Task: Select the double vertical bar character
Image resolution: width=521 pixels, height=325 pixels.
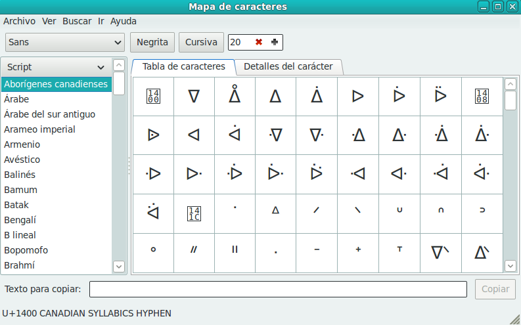Action: coord(235,253)
